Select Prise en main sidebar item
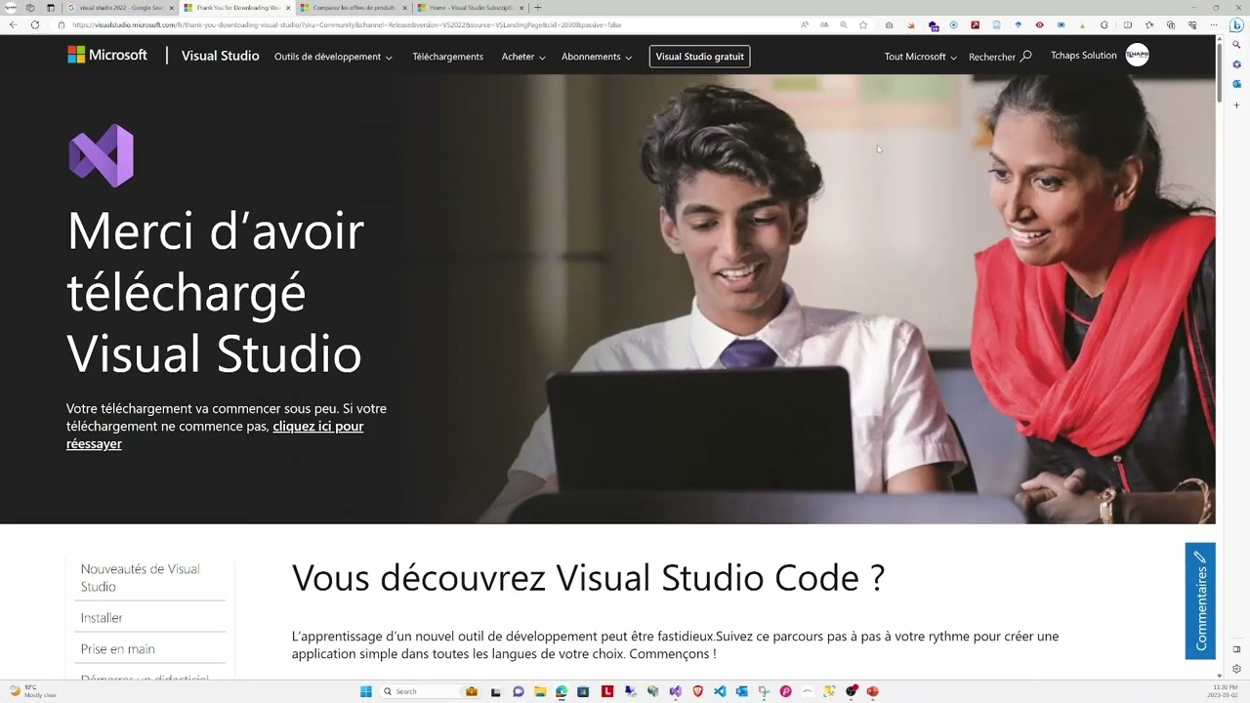This screenshot has width=1250, height=703. 150,648
